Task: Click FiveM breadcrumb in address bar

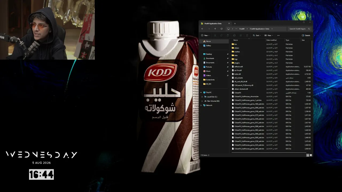Action: [x=242, y=29]
